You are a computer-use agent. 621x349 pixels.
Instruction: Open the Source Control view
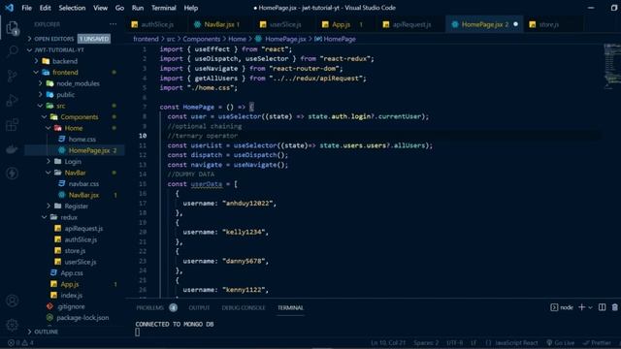(13, 76)
